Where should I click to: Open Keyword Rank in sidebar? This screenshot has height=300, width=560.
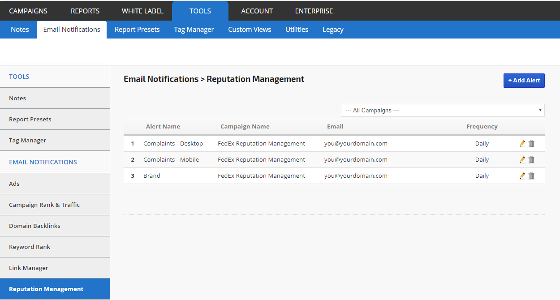point(30,247)
